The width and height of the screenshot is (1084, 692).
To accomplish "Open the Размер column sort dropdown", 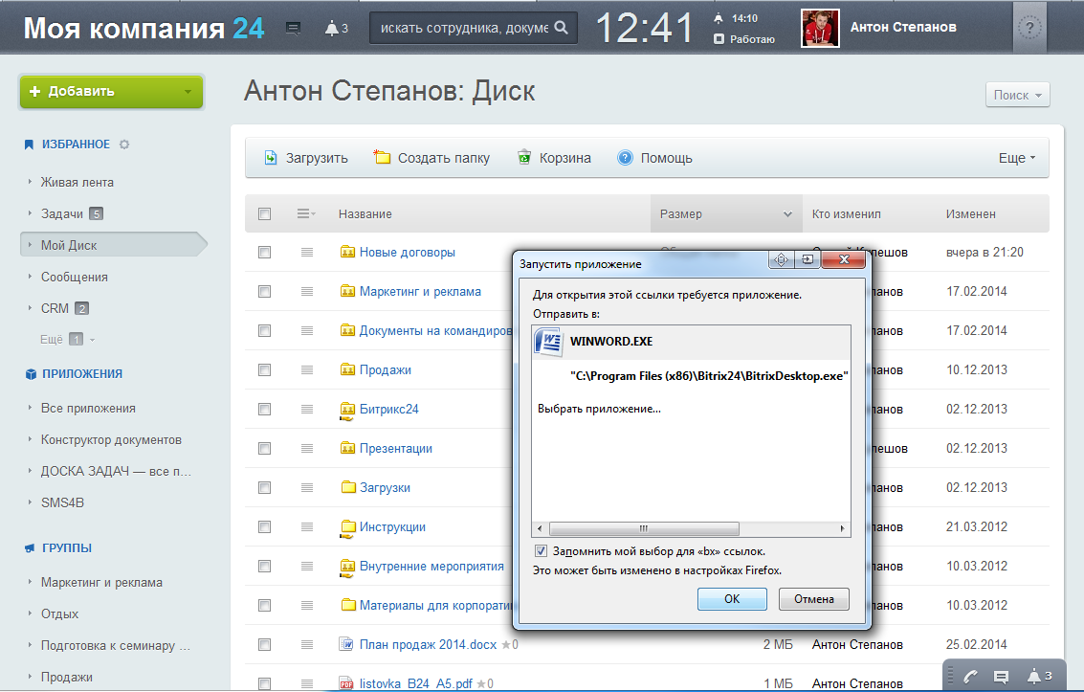I will coord(787,214).
